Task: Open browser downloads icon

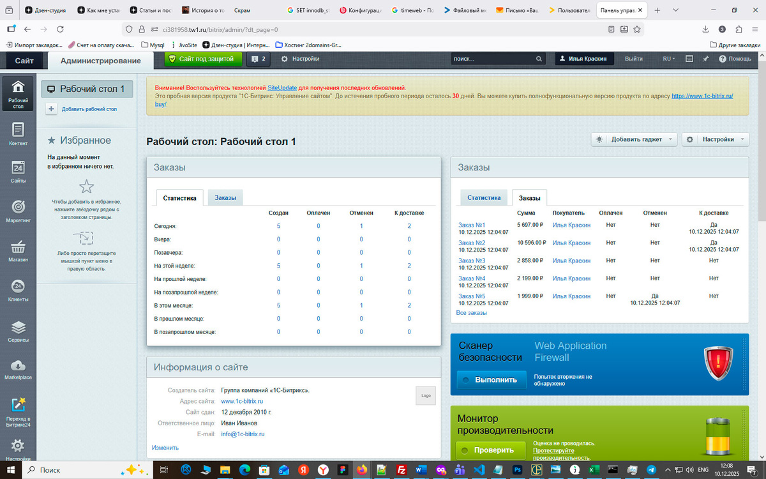Action: tap(705, 29)
